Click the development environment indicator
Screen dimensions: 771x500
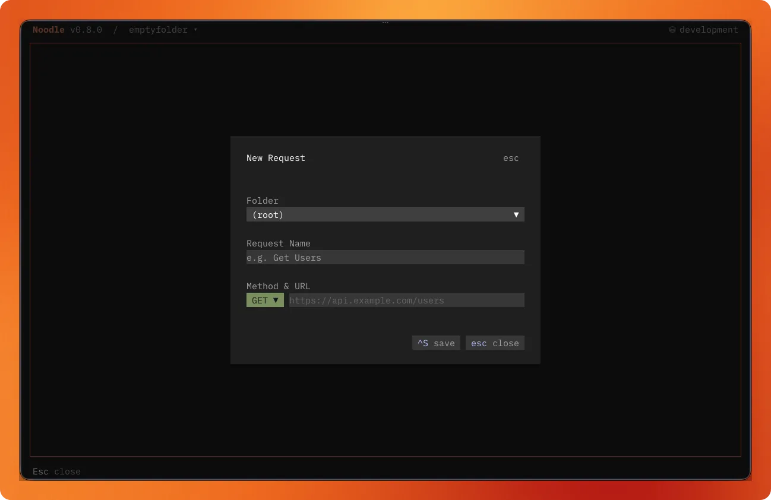tap(703, 30)
